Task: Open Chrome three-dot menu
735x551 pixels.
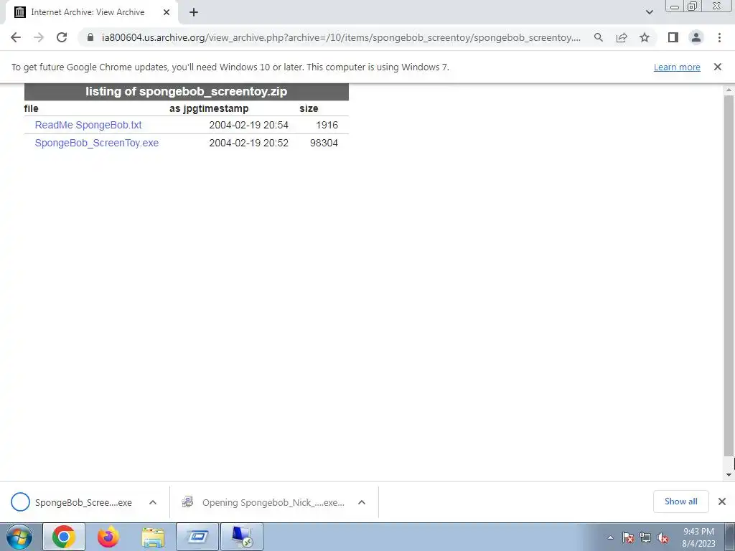Action: [719, 37]
